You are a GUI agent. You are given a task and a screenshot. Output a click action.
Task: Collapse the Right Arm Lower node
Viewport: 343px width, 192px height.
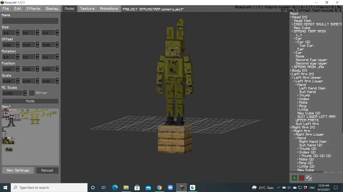294,135
